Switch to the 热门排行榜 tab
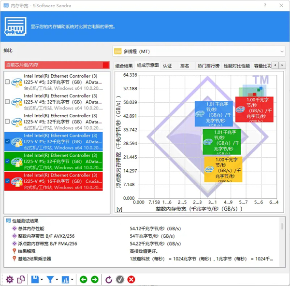290x286 pixels. 208,66
